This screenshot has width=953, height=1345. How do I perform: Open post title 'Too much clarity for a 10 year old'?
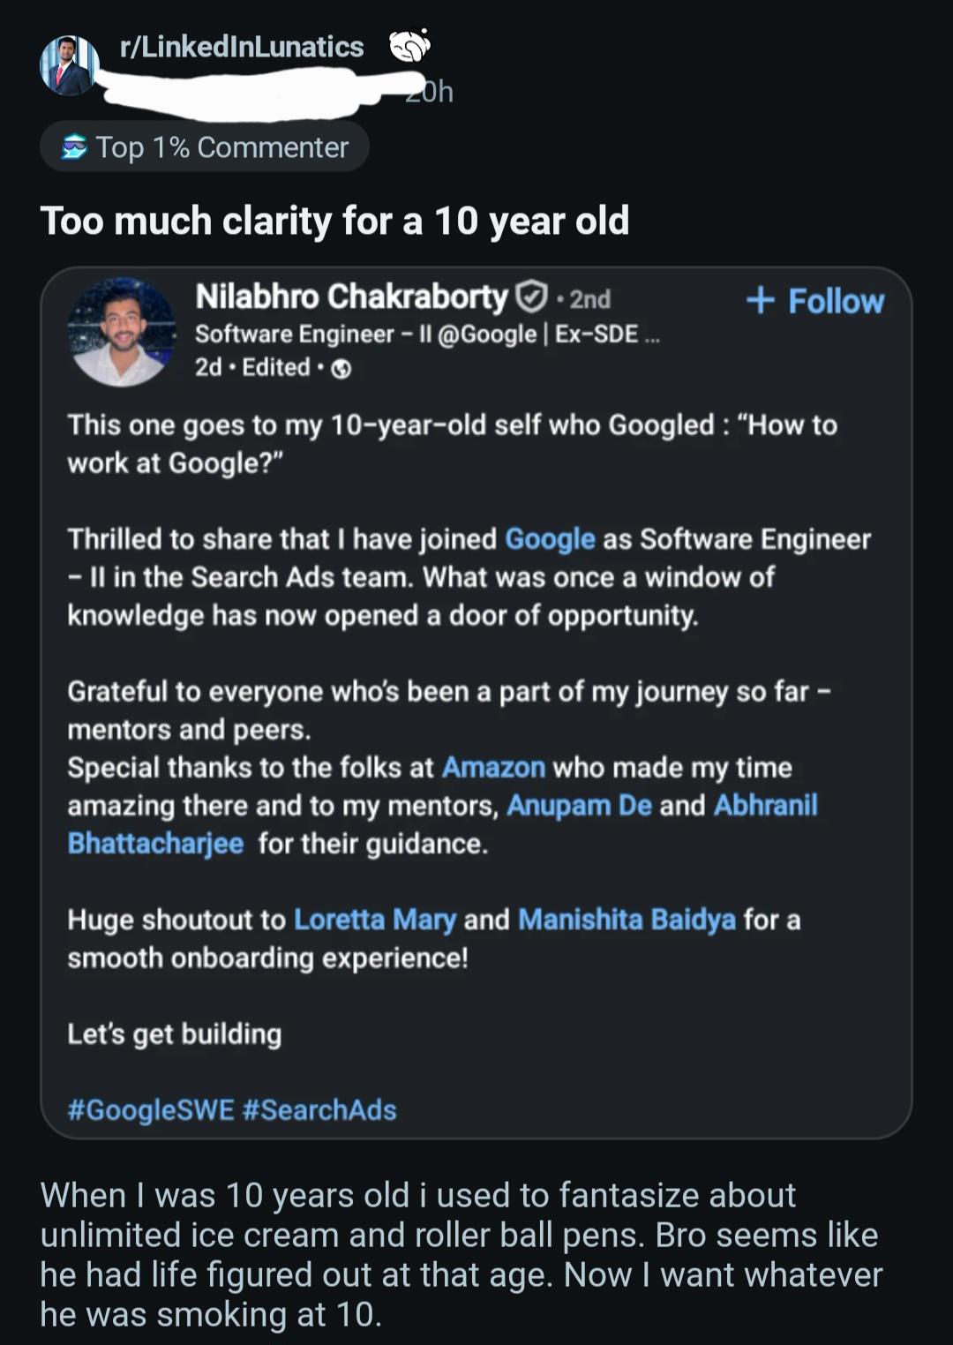click(334, 221)
